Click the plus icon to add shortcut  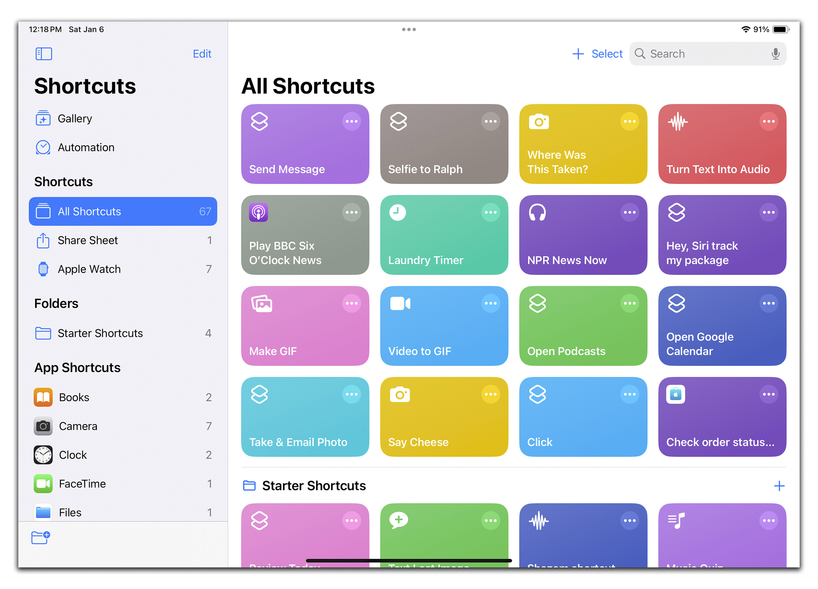[x=578, y=54]
